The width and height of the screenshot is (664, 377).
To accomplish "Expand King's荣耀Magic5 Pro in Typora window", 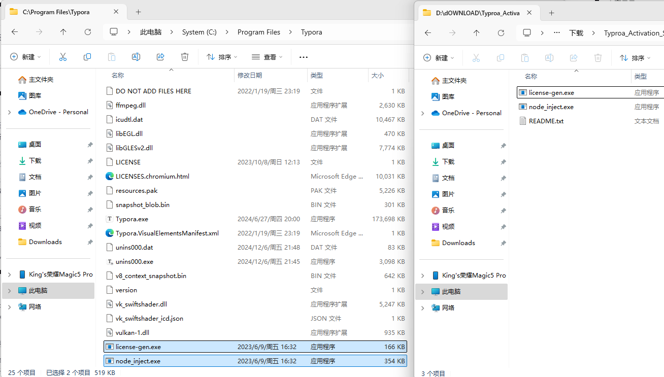I will (10, 275).
